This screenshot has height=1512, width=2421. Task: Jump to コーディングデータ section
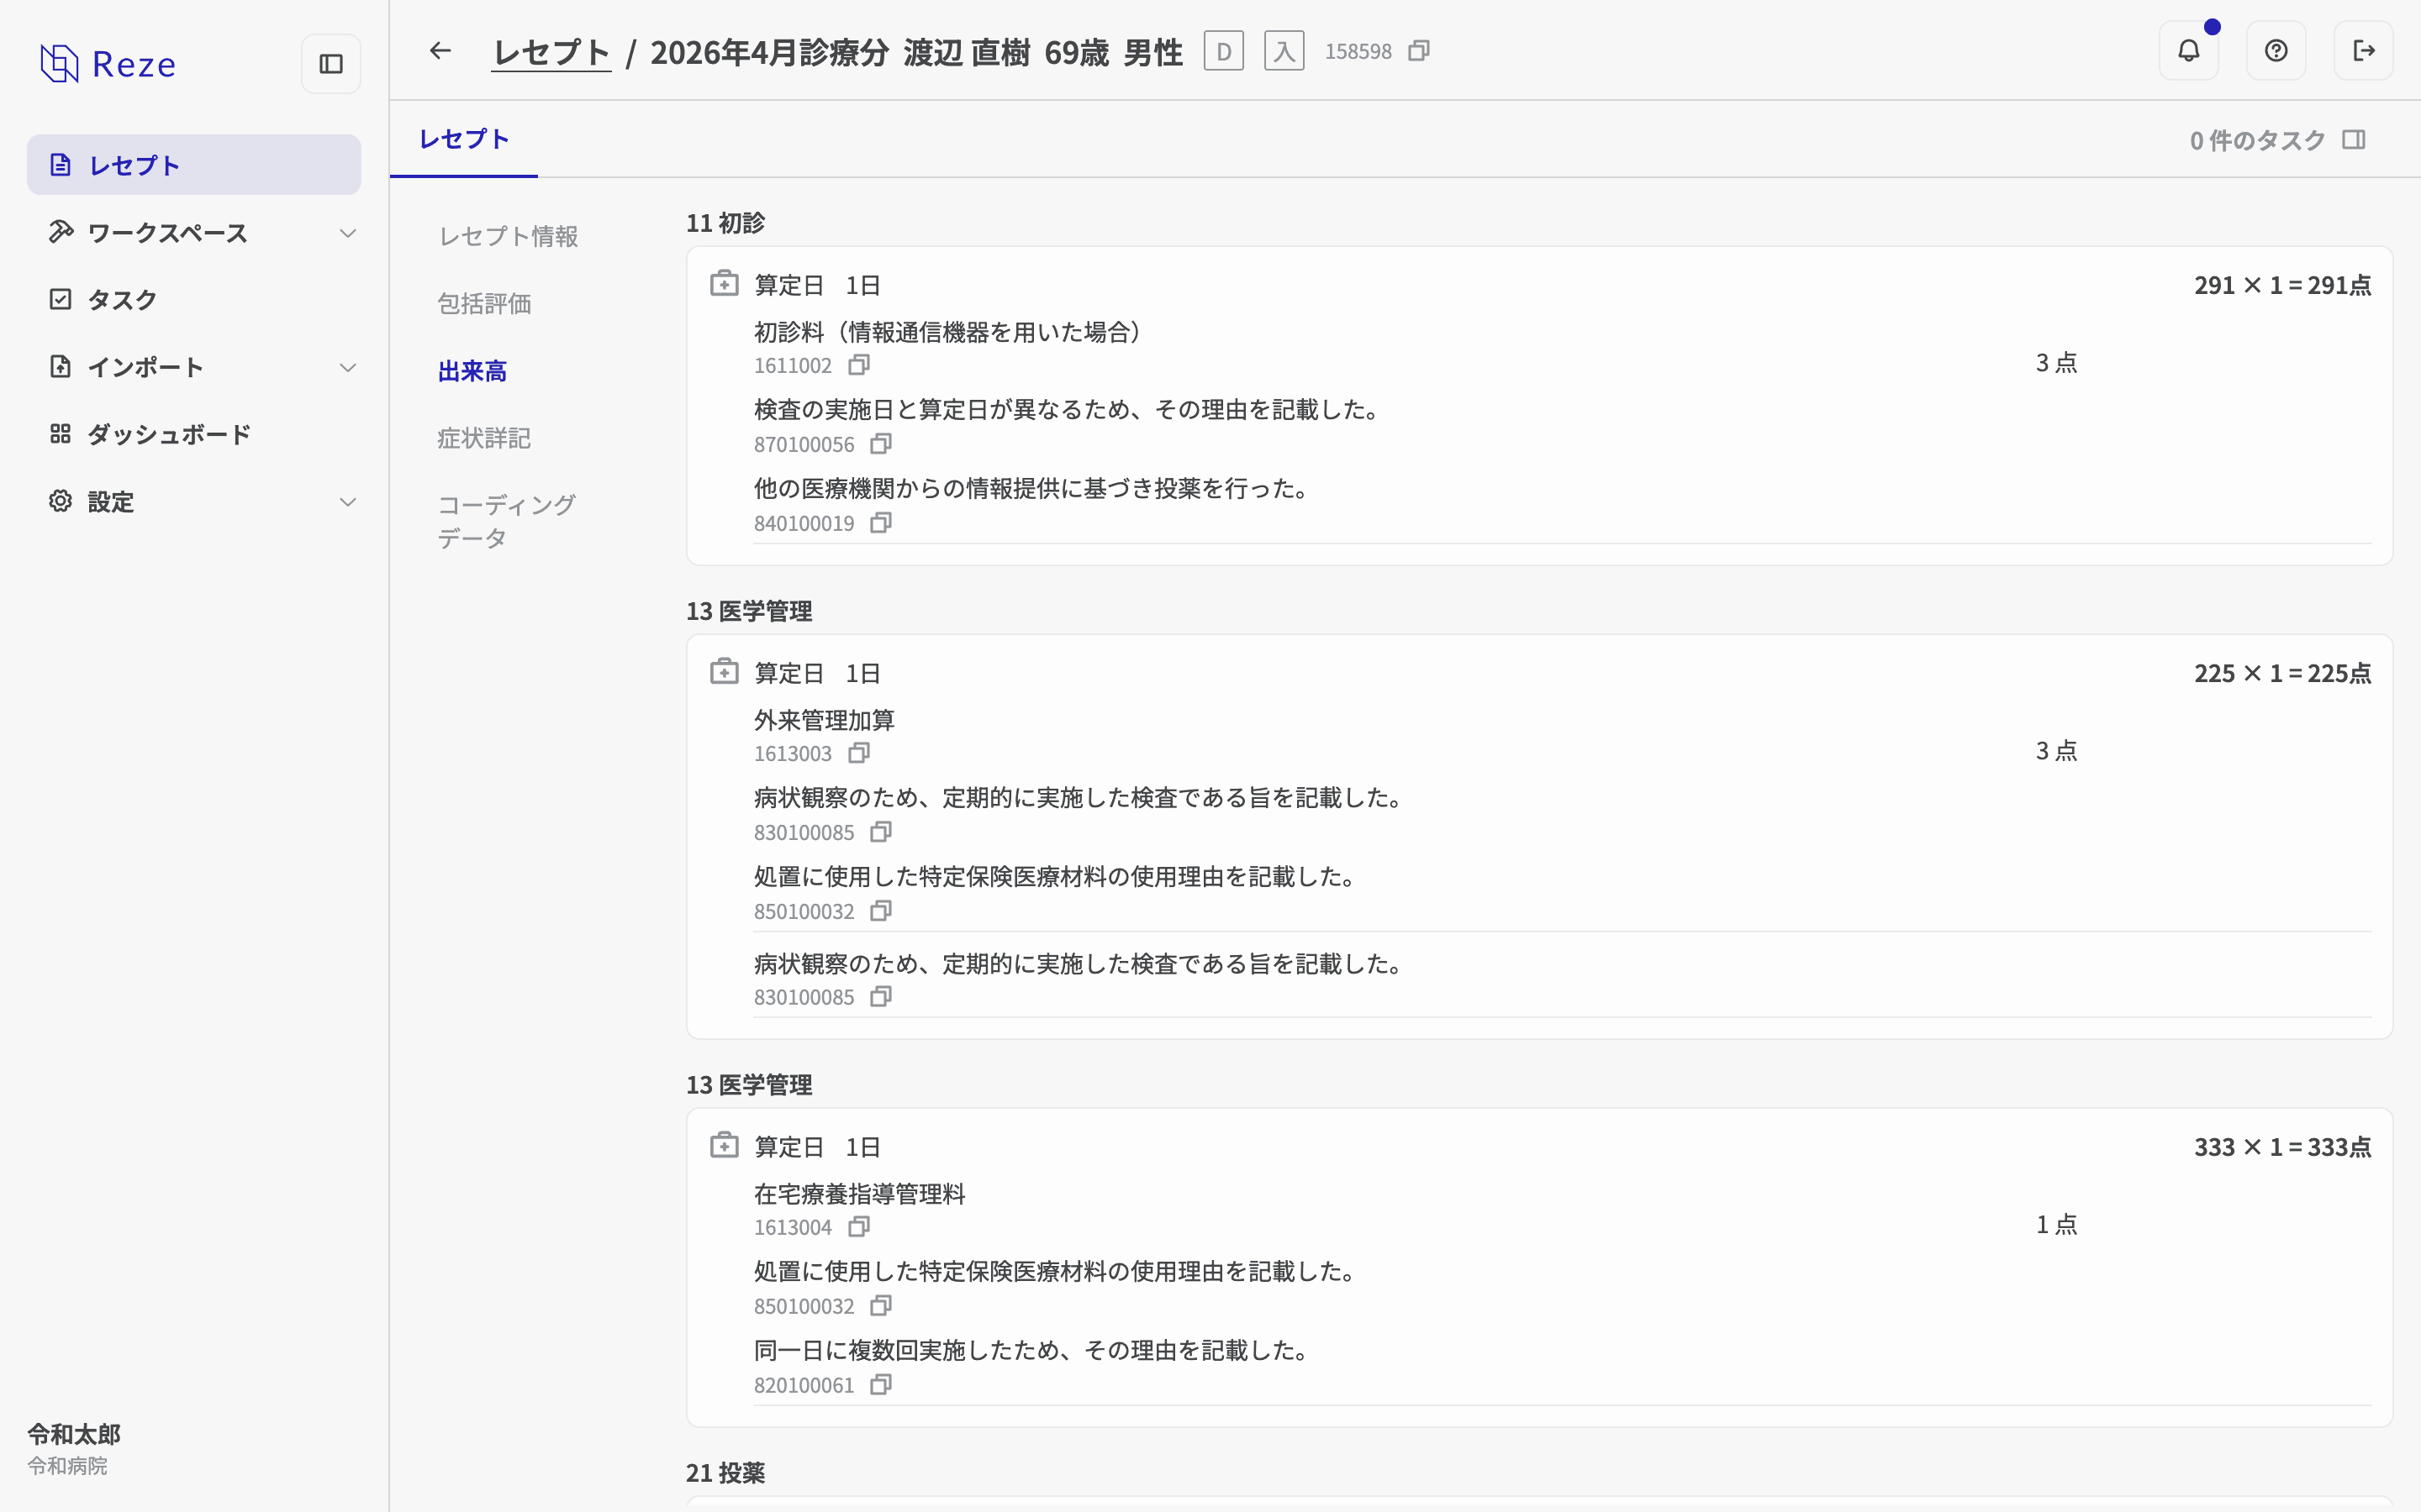[506, 521]
